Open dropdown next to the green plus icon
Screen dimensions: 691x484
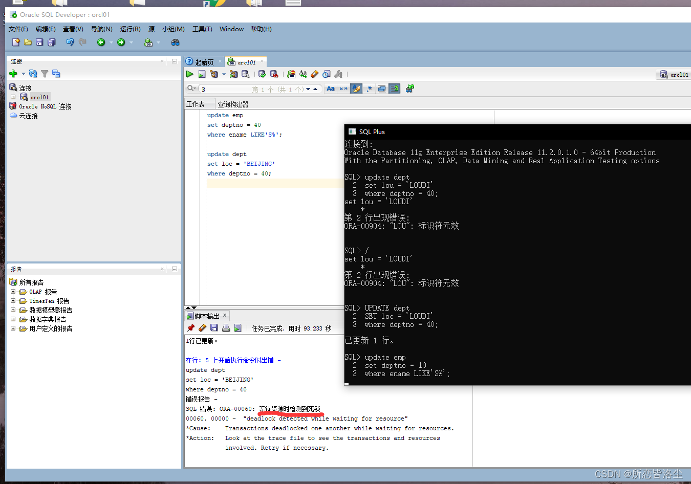coord(24,74)
